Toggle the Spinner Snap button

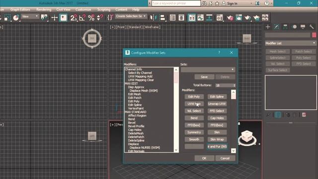coord(100,18)
